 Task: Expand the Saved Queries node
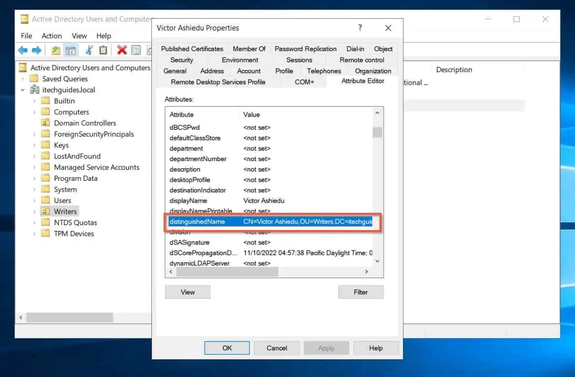point(23,79)
